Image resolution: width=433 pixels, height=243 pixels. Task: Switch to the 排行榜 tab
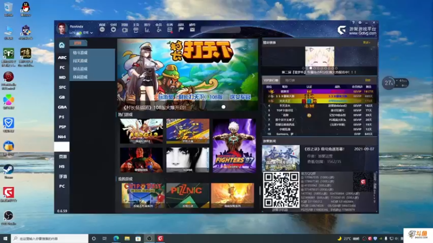(290, 80)
